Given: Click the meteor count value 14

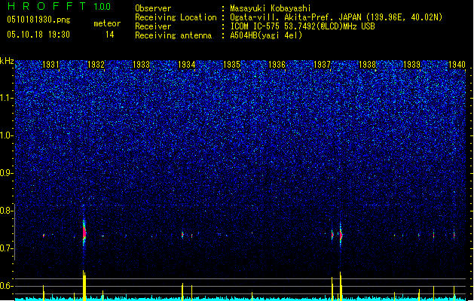Looking at the screenshot, I should pyautogui.click(x=109, y=35).
